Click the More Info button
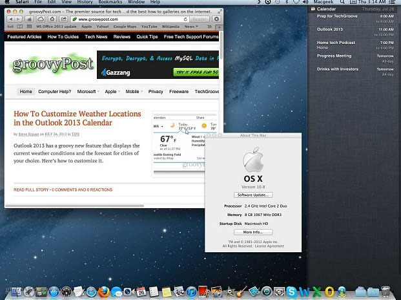The image size is (401, 300). tap(253, 232)
